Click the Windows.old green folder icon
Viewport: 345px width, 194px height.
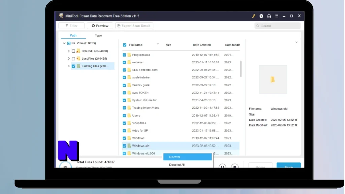[x=129, y=145]
